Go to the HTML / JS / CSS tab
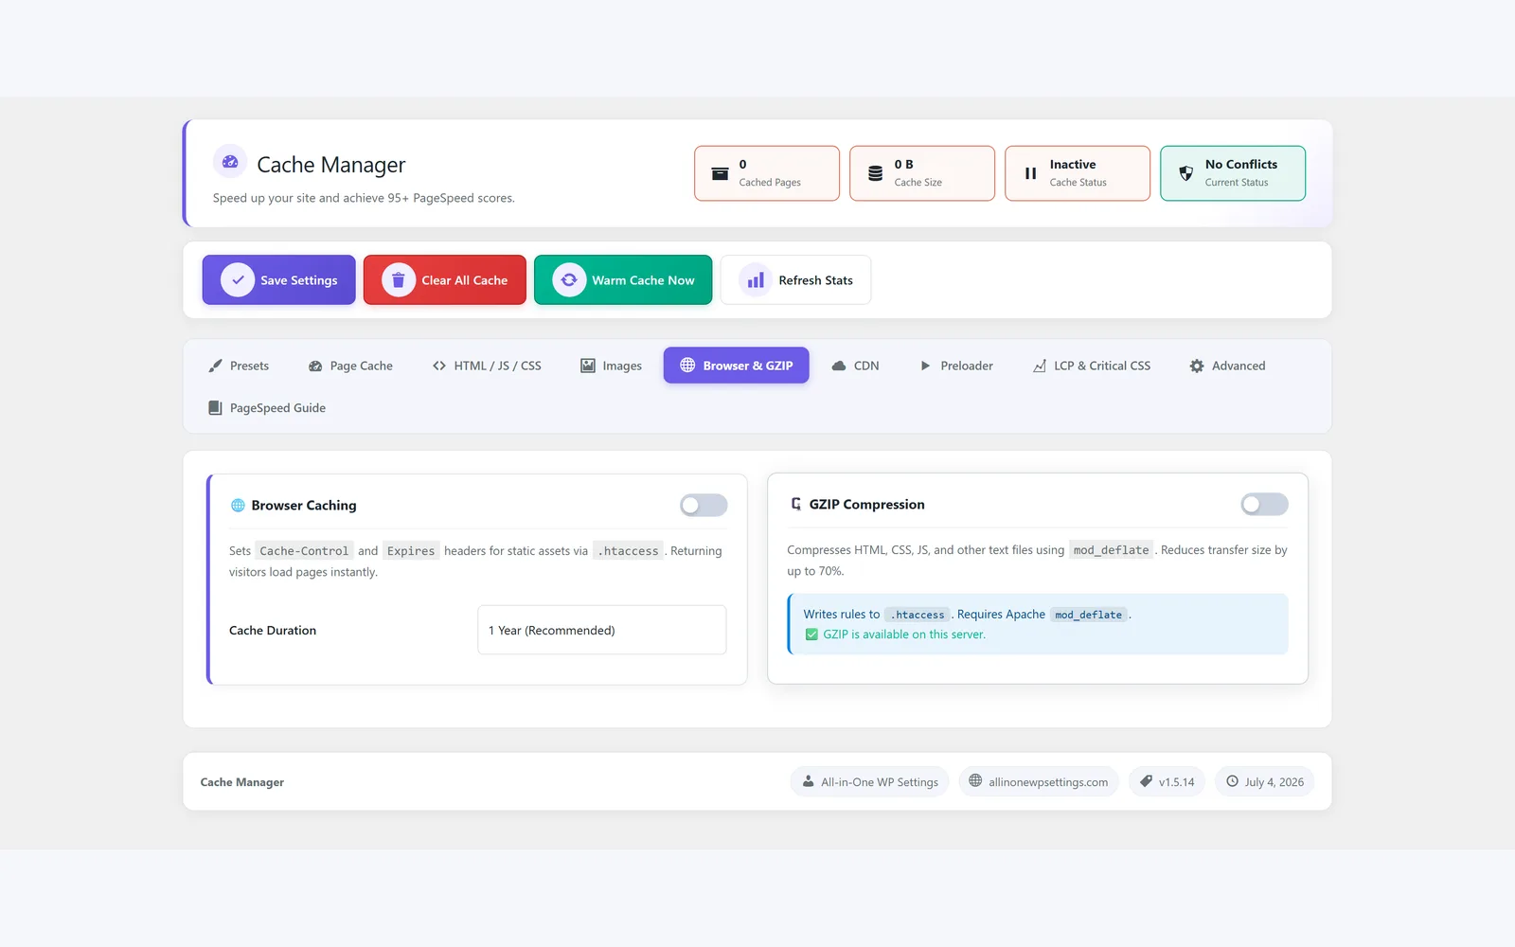1515x947 pixels. pos(487,366)
